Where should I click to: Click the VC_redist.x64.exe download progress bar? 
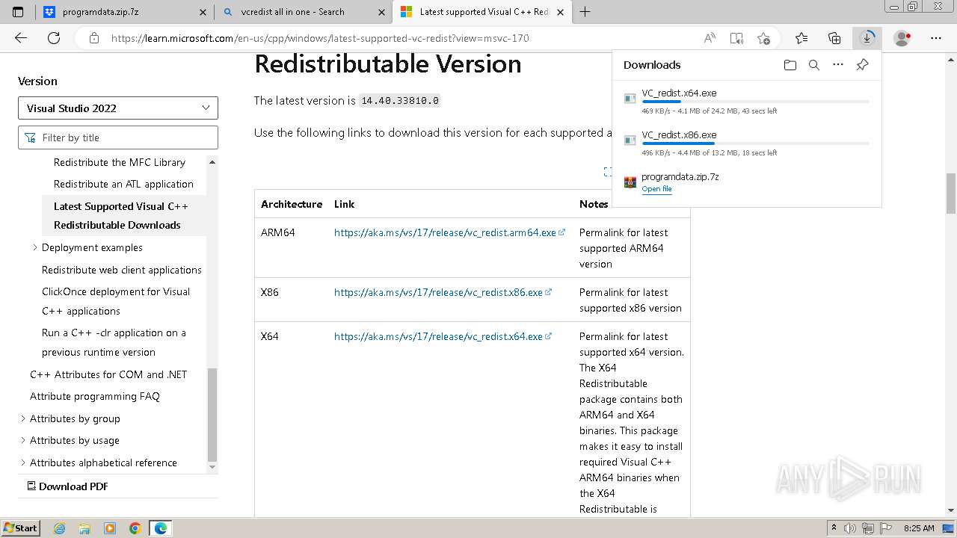(755, 102)
